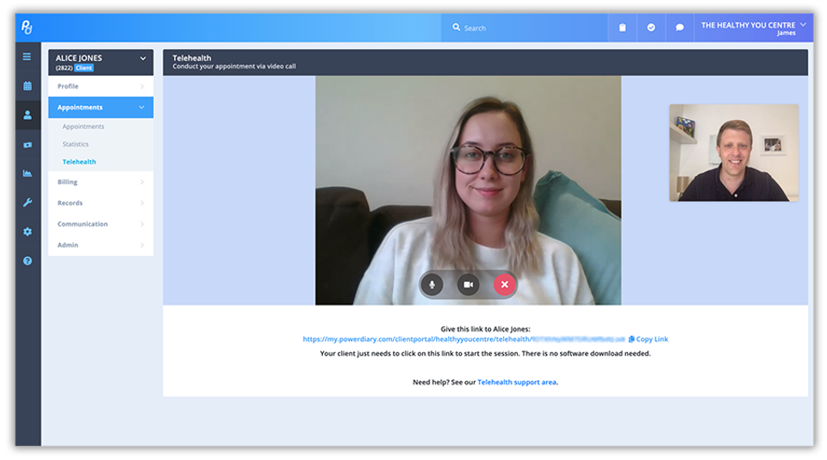This screenshot has width=827, height=460.
Task: Expand the Billing section
Action: click(x=101, y=182)
